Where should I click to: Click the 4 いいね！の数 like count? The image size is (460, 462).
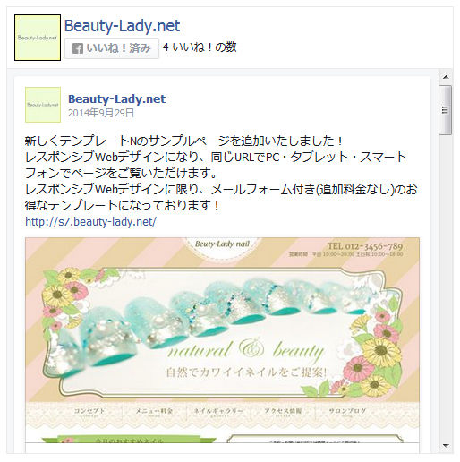point(200,47)
